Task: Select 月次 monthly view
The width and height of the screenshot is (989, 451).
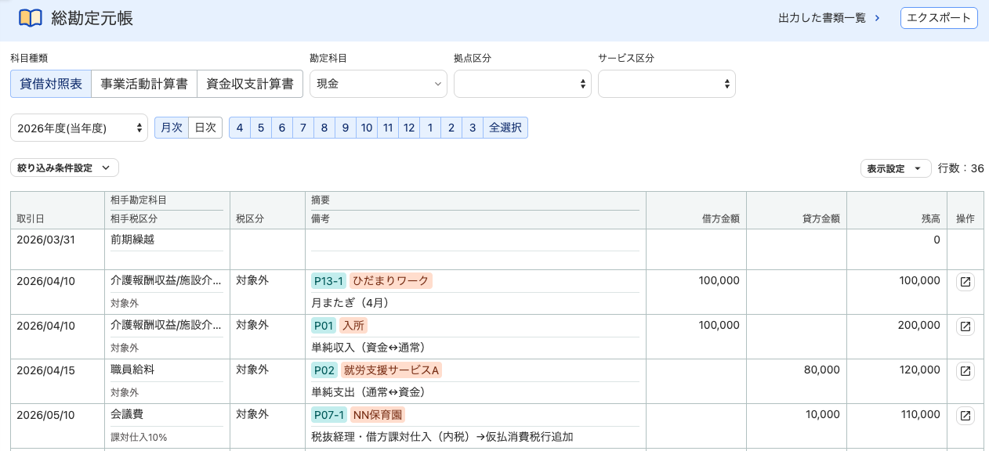Action: (x=172, y=128)
